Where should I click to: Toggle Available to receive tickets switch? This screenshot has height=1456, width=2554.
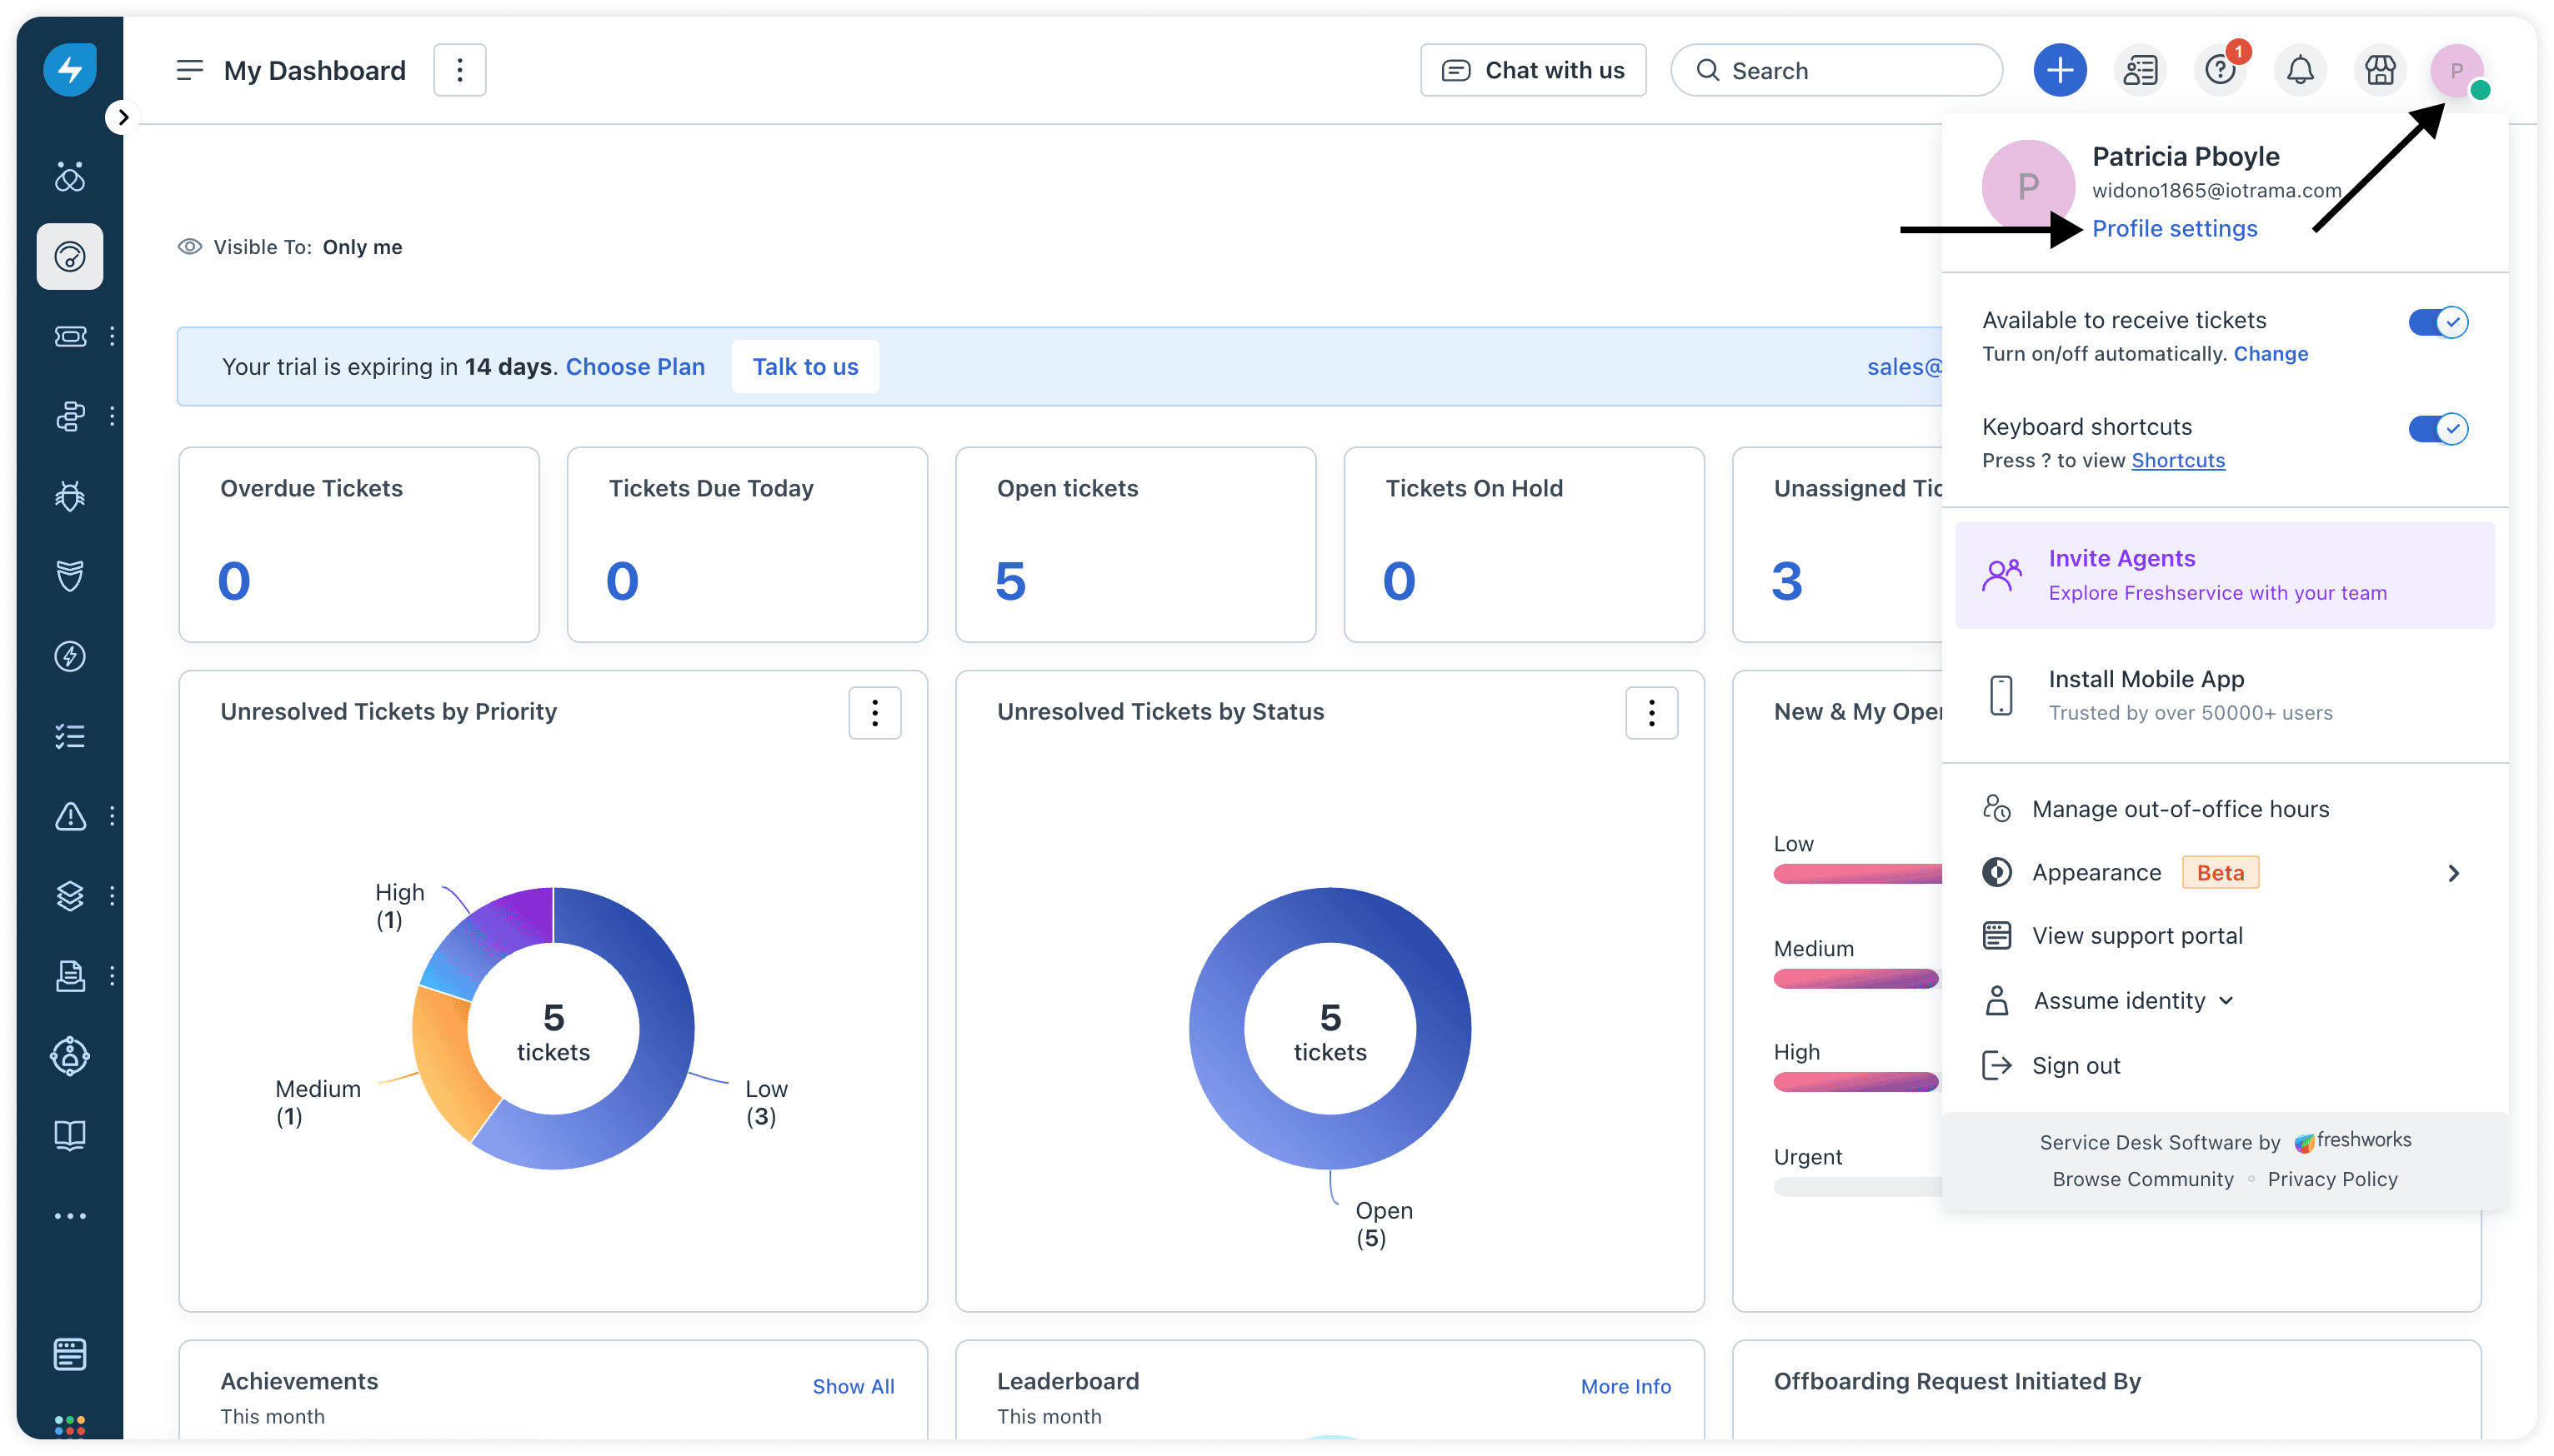[x=2437, y=322]
